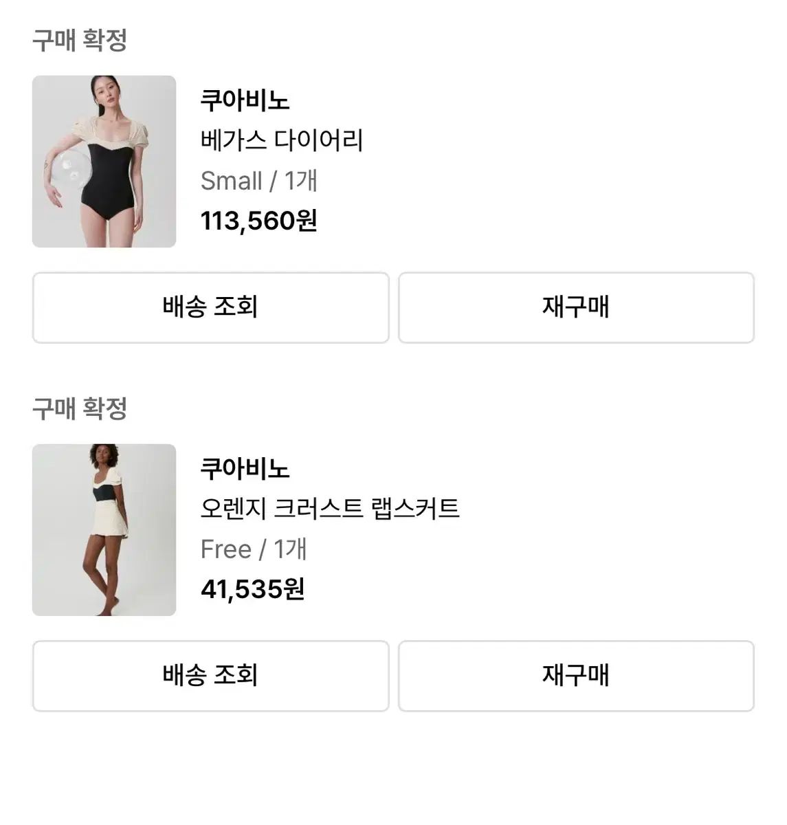787x825 pixels.
Task: Select the Free size option text
Action: point(225,550)
